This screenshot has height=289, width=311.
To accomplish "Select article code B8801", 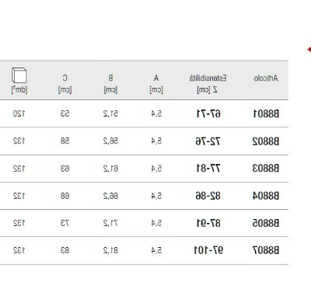I will pos(266,113).
